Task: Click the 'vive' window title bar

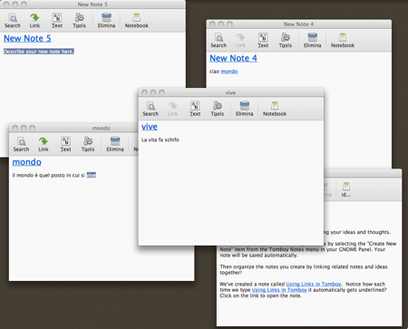Action: (x=231, y=92)
